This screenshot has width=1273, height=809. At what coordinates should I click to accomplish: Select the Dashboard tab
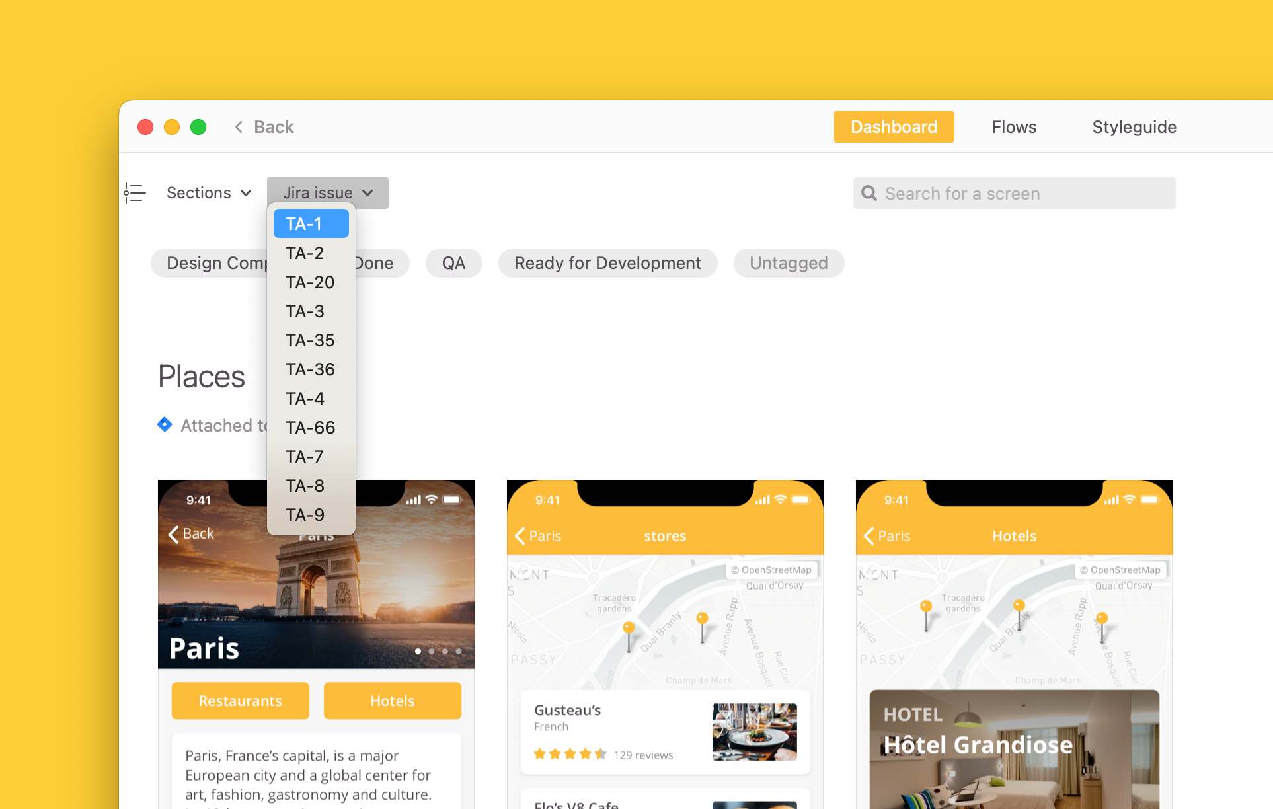(x=892, y=126)
